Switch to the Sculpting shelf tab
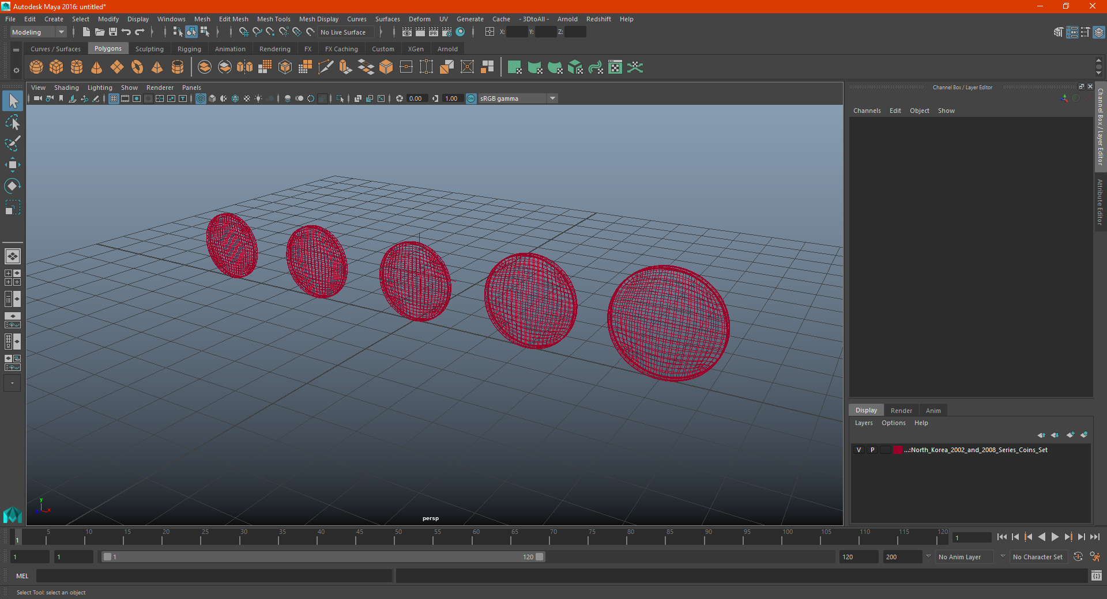This screenshot has height=599, width=1107. click(149, 49)
